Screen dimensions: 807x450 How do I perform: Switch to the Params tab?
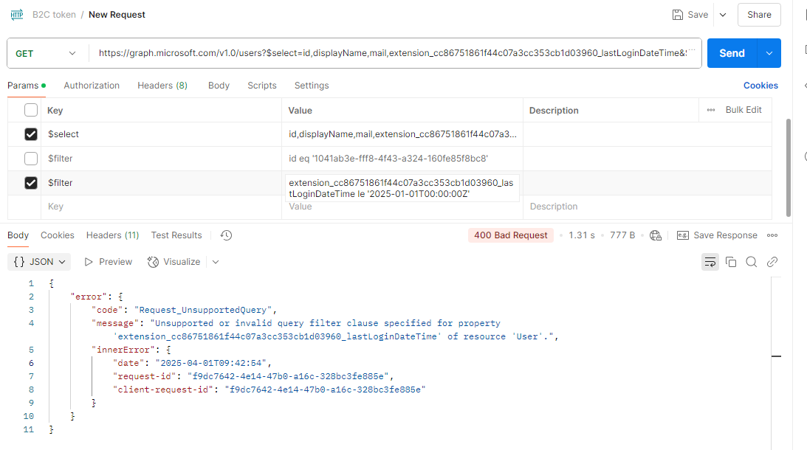point(26,86)
